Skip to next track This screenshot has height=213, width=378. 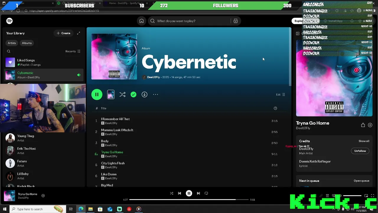click(x=198, y=193)
